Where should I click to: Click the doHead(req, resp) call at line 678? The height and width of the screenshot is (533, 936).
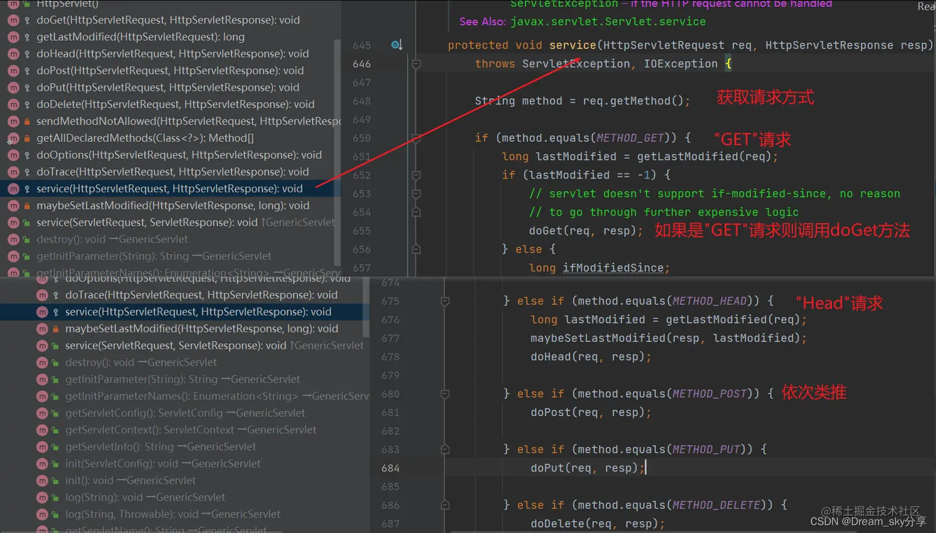tap(591, 357)
